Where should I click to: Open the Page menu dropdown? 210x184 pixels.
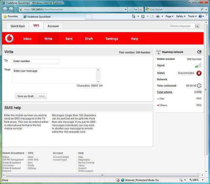(x=169, y=16)
